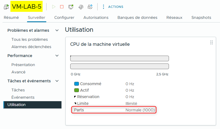Select Tous les problèmes in sidebar
Screen dimensions: 220x129
pos(30,39)
